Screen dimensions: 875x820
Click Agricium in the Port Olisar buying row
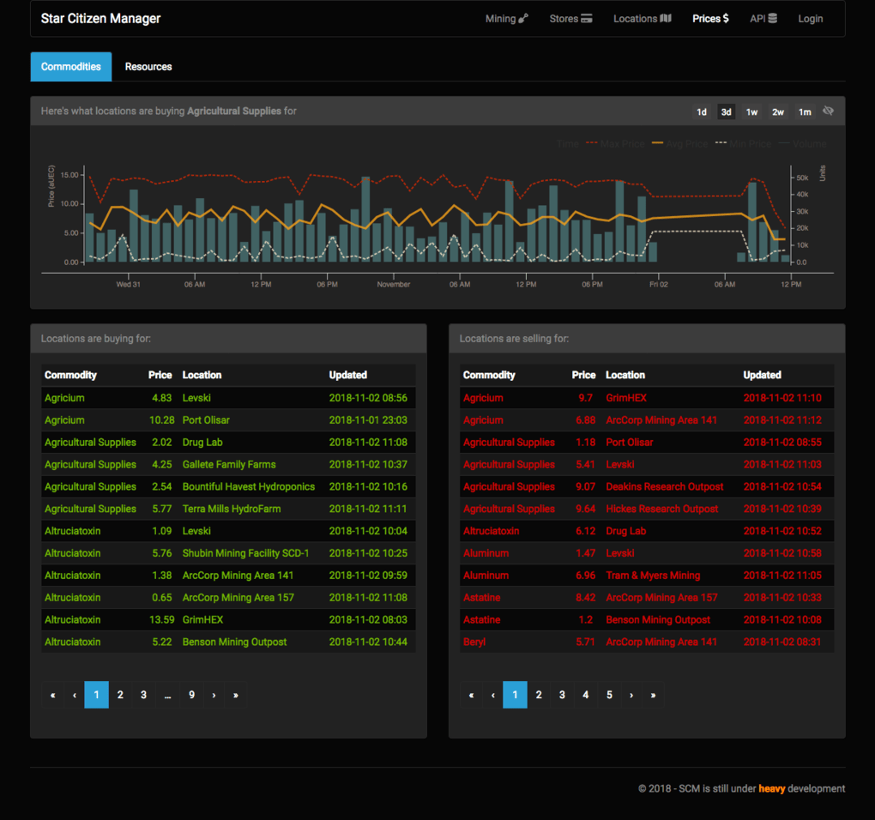64,420
